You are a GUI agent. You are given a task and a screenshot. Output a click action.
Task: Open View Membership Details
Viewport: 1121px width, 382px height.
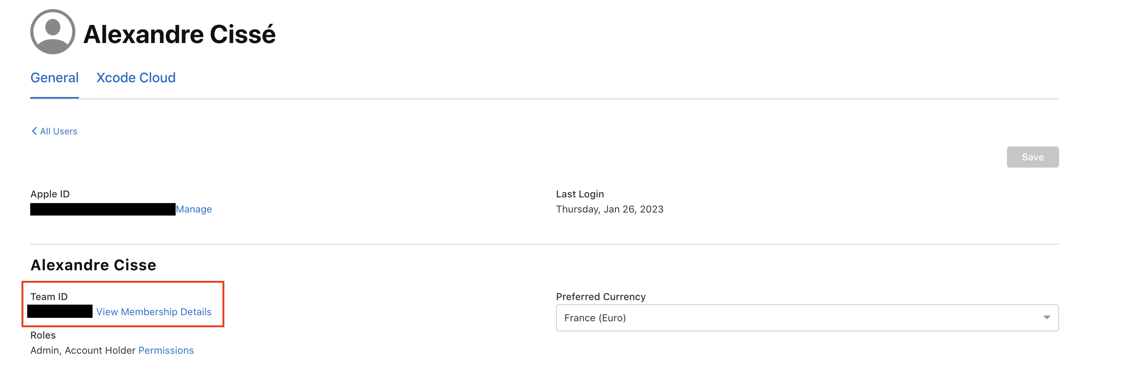(154, 311)
